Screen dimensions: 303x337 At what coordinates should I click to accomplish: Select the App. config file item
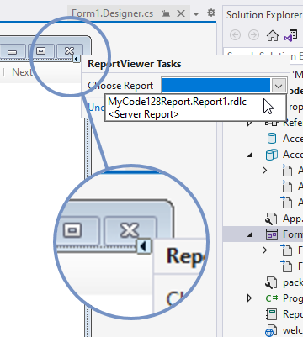(284, 219)
